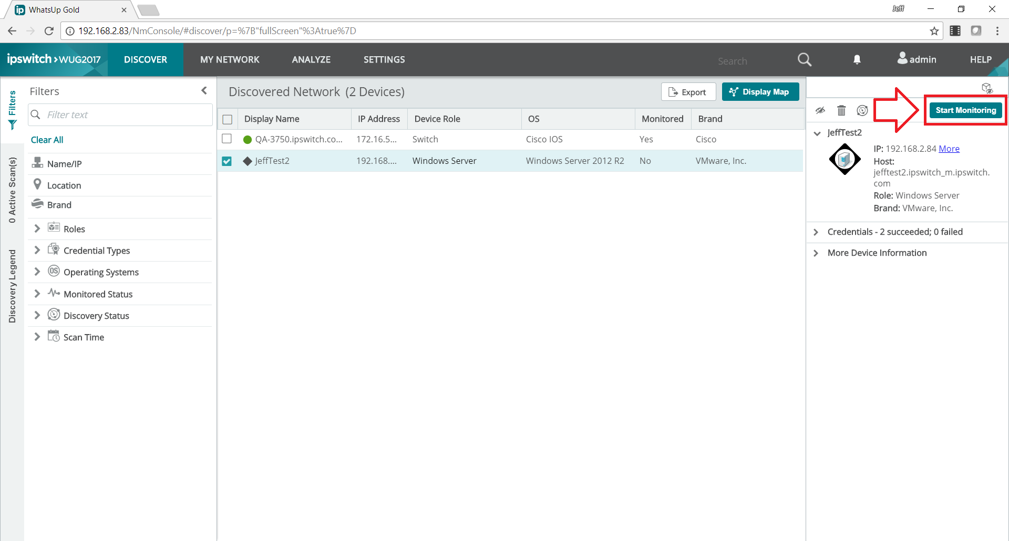1009x541 pixels.
Task: Click the JeffTest2 Windows server device icon
Action: [x=845, y=159]
